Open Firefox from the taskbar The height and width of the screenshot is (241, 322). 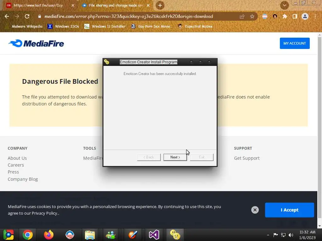[49, 235]
